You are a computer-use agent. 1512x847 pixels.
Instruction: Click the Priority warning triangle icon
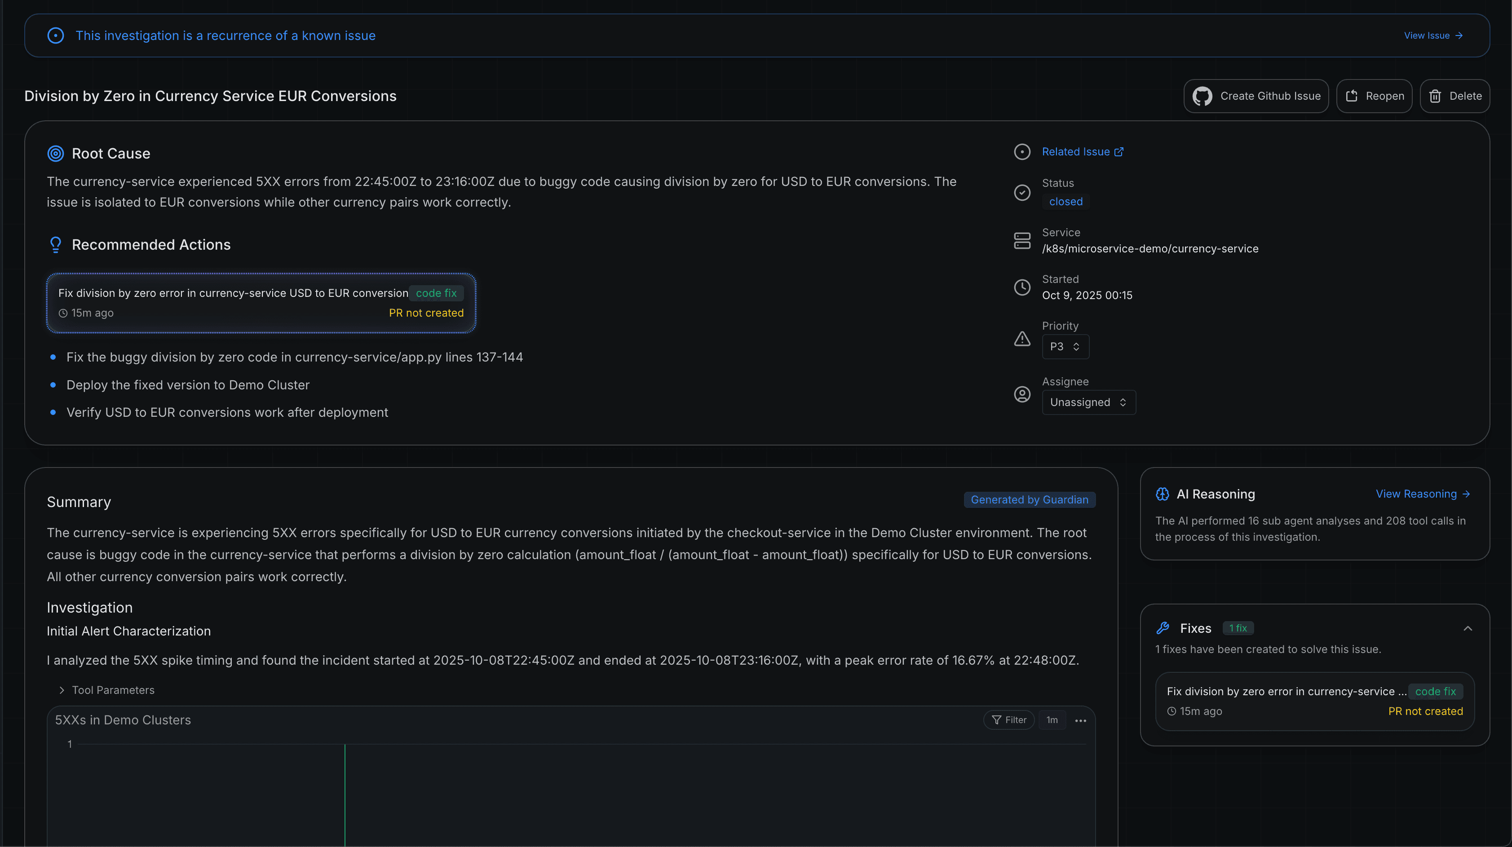[1022, 339]
